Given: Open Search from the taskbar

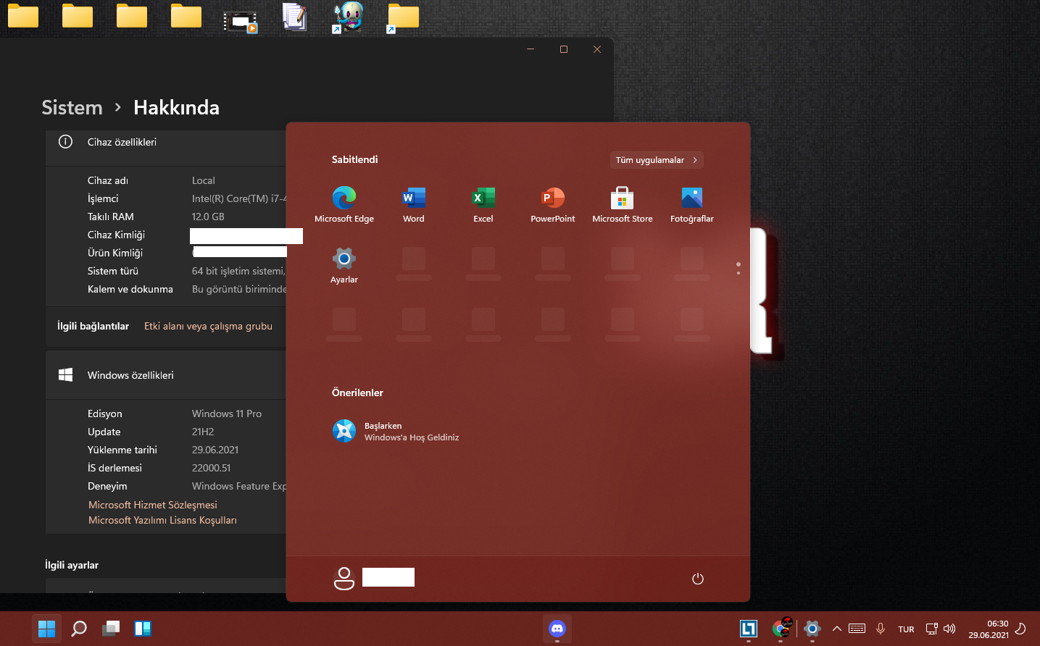Looking at the screenshot, I should [79, 629].
